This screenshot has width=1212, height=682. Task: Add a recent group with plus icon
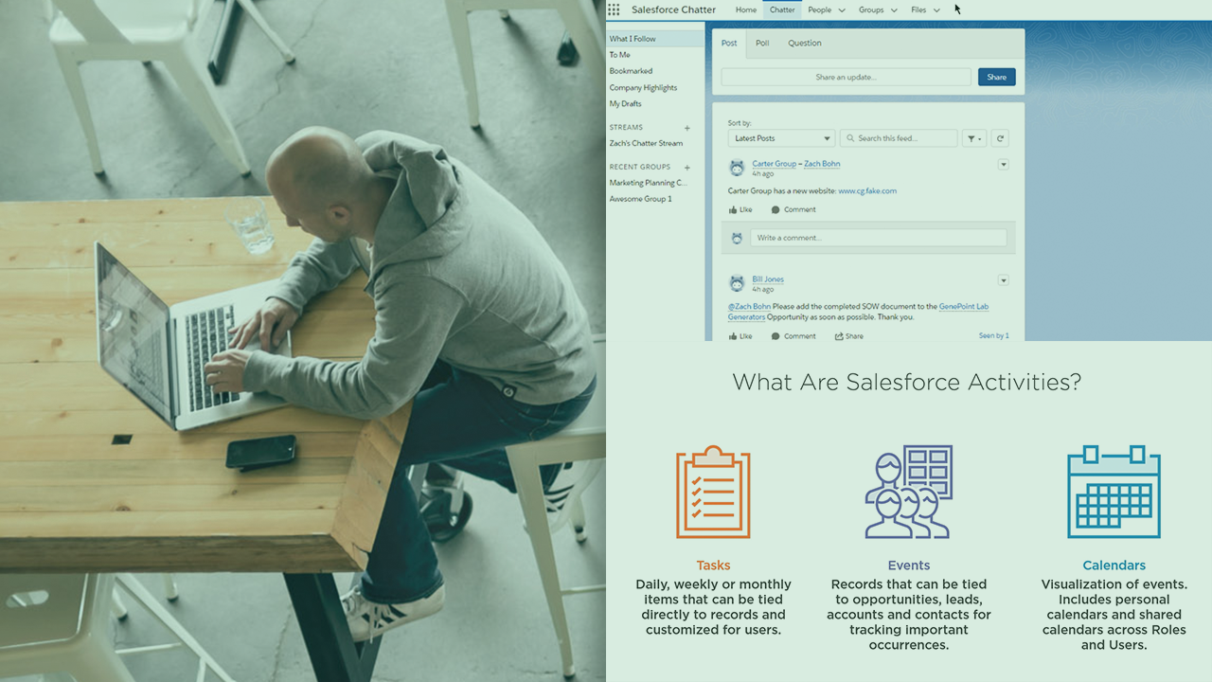[x=687, y=168]
